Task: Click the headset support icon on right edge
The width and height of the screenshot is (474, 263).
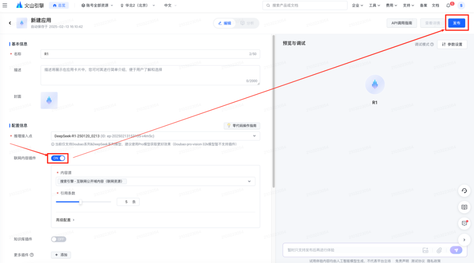Action: click(464, 191)
